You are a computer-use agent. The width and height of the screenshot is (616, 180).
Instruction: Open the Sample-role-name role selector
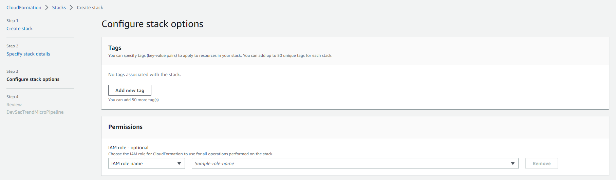(x=355, y=163)
